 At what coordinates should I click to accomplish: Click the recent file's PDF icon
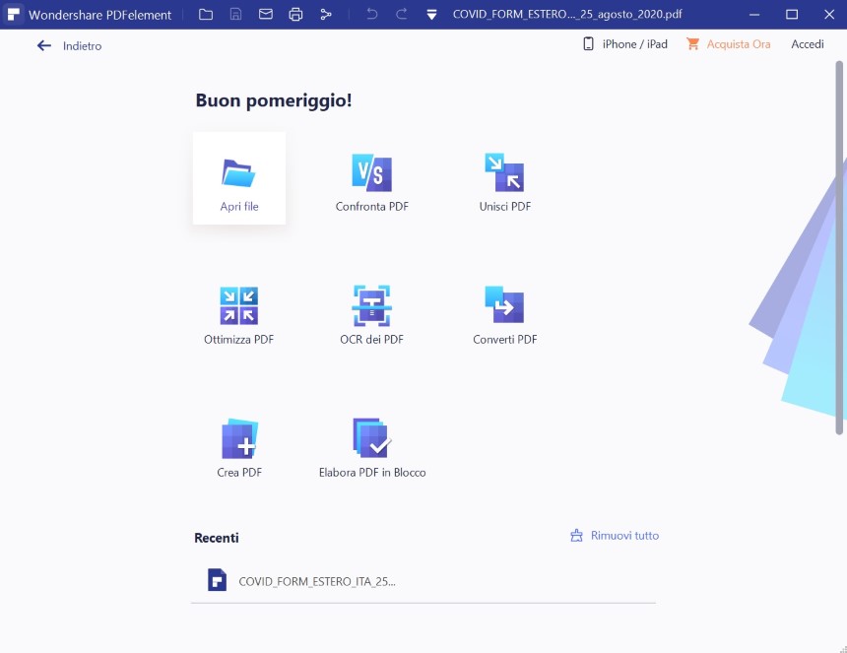[x=217, y=580]
